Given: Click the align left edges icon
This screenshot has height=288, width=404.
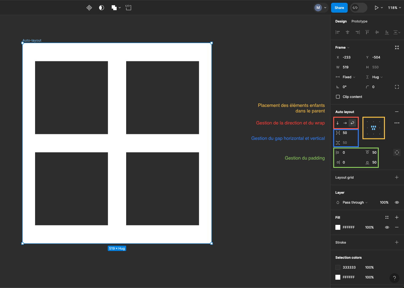Looking at the screenshot, I should coord(338,32).
